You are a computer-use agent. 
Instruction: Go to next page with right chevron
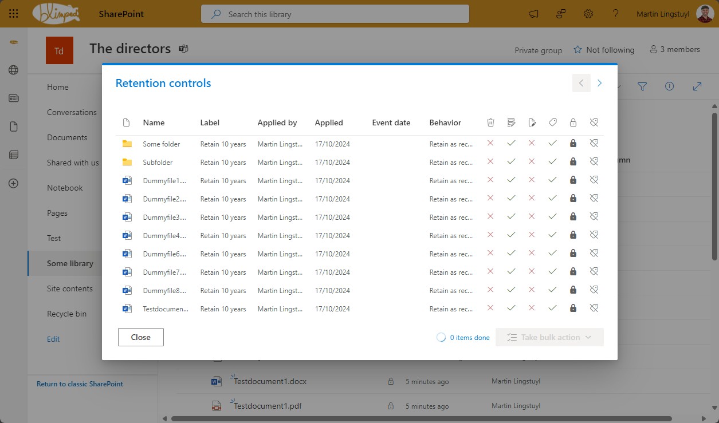599,83
